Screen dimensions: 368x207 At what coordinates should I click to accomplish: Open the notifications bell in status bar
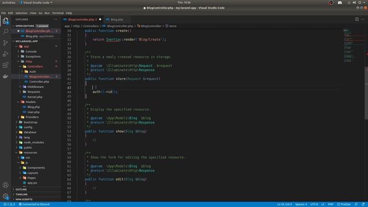(363, 205)
